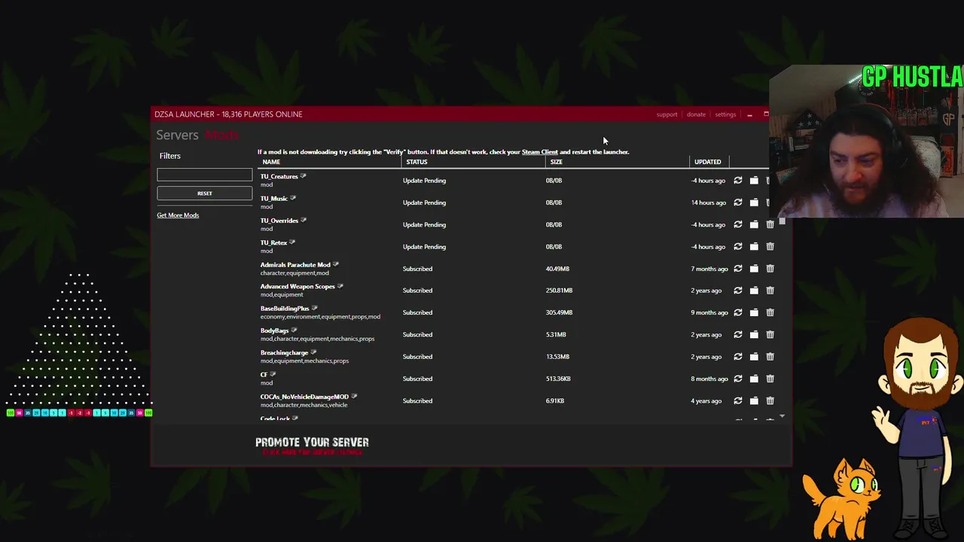The width and height of the screenshot is (964, 542).
Task: Select the COCAs_NoVehicleDamageMOD name
Action: point(304,397)
